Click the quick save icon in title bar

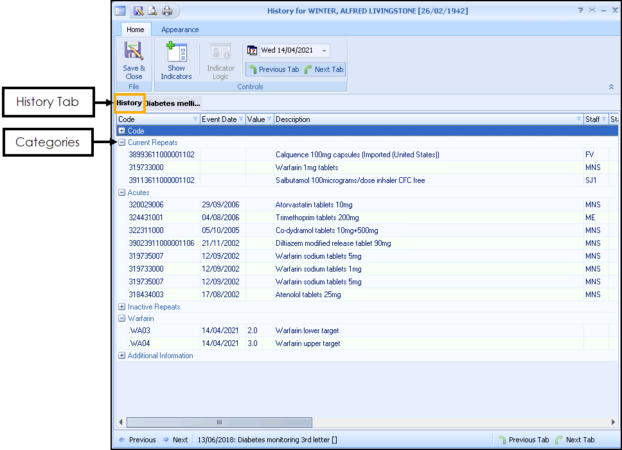pyautogui.click(x=138, y=11)
